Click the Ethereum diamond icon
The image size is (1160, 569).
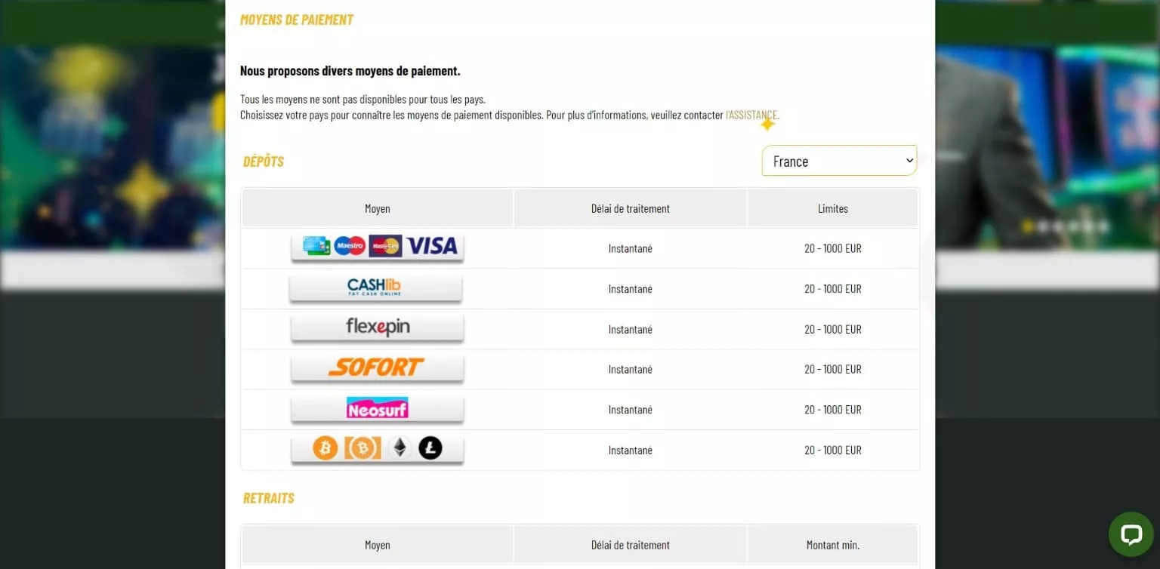[399, 449]
